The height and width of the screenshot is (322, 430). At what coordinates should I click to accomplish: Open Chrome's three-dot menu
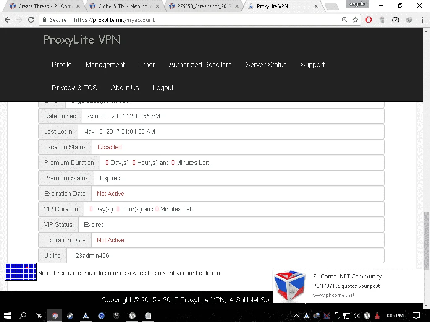pos(422,20)
